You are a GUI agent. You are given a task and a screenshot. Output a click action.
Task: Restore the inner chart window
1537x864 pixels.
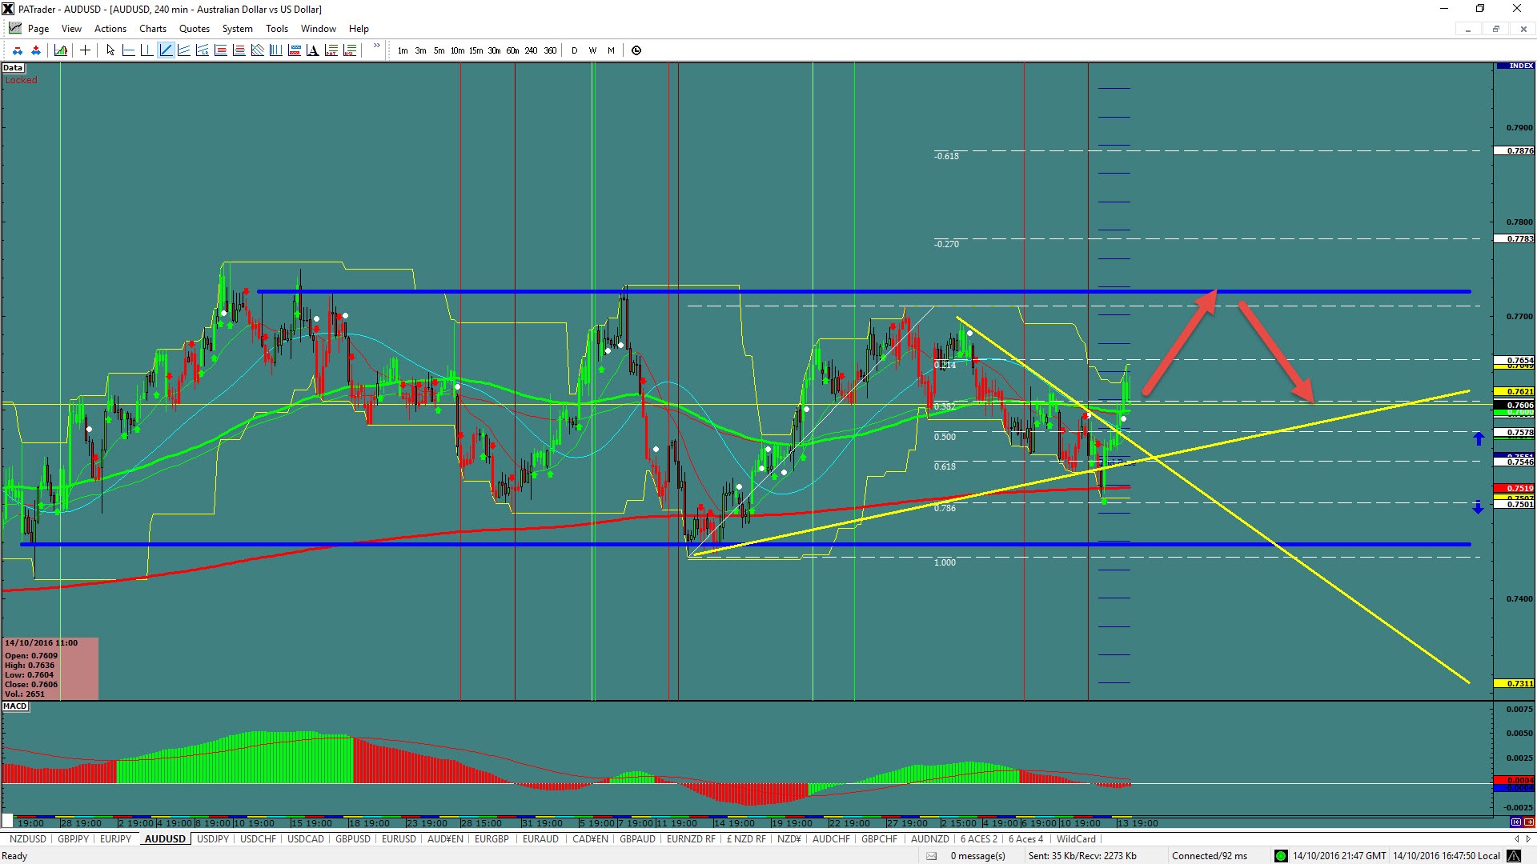click(1495, 29)
